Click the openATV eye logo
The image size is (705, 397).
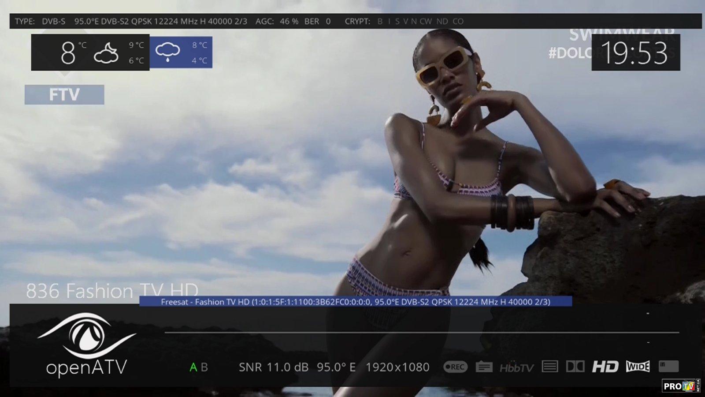pyautogui.click(x=86, y=336)
